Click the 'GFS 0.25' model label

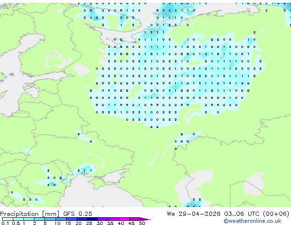coord(78,214)
